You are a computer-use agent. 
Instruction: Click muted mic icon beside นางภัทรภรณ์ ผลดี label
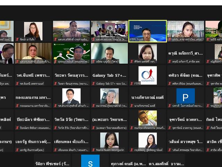132,106
